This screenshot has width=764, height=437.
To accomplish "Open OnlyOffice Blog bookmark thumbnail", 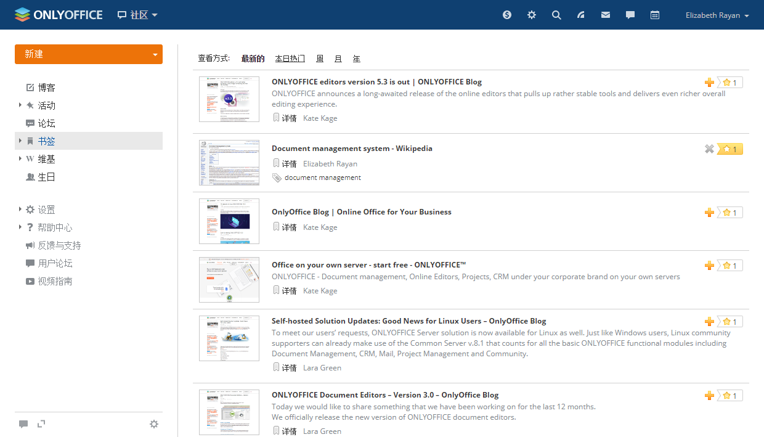I will click(229, 221).
